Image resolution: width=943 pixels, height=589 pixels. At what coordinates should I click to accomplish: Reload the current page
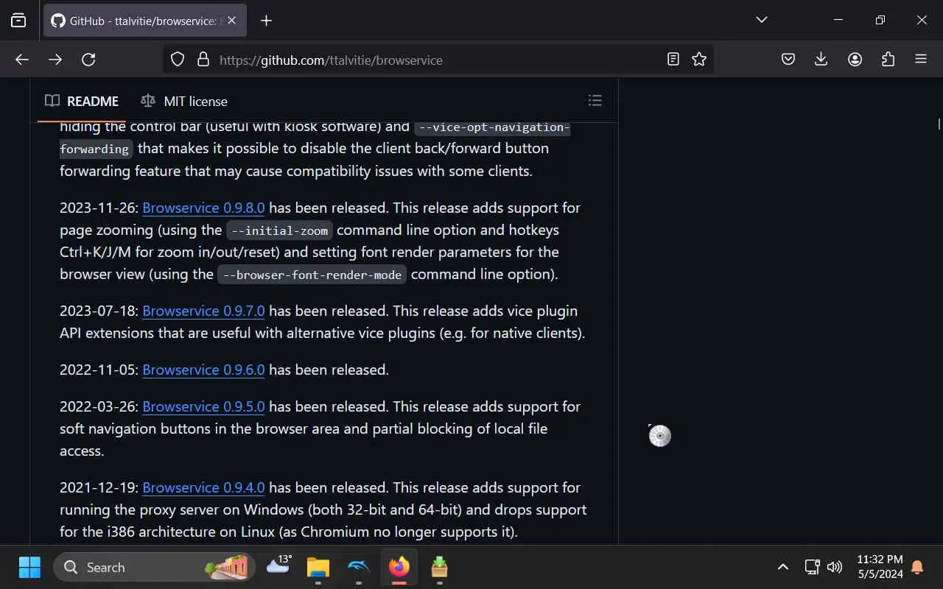point(88,60)
